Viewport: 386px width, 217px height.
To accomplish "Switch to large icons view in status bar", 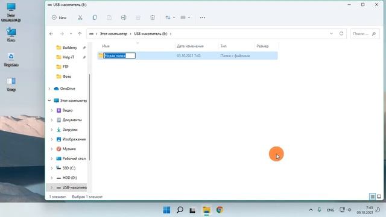I will coord(379,197).
